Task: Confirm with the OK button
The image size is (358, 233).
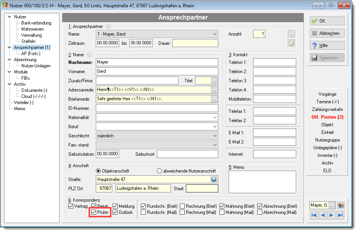Action: point(327,21)
